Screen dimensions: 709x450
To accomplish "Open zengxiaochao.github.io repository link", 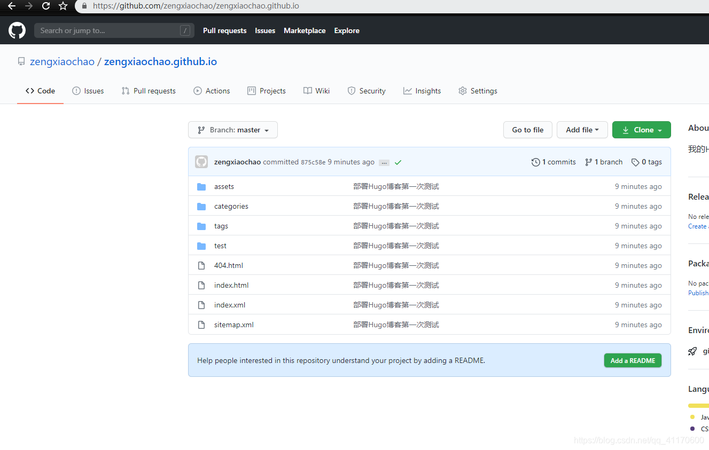I will (x=160, y=61).
